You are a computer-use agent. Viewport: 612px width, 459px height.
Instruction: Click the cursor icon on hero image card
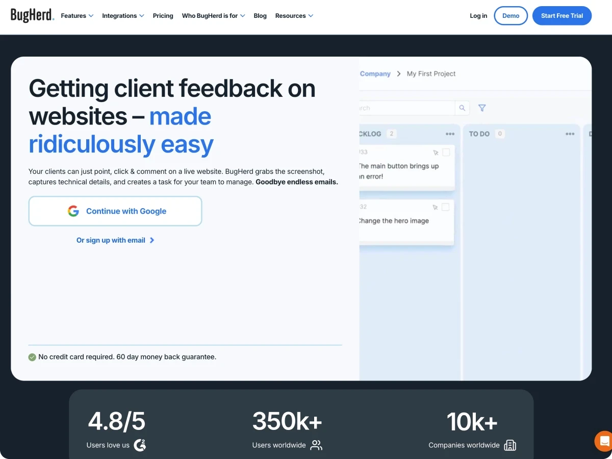pyautogui.click(x=436, y=207)
